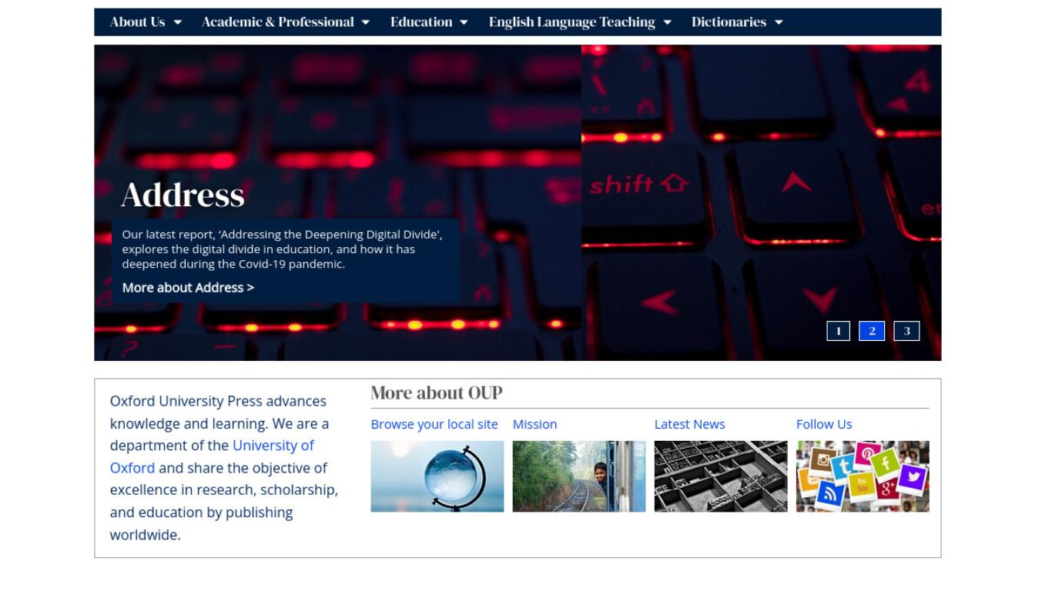The height and width of the screenshot is (591, 1052).
Task: Open the Mission link
Action: 534,424
